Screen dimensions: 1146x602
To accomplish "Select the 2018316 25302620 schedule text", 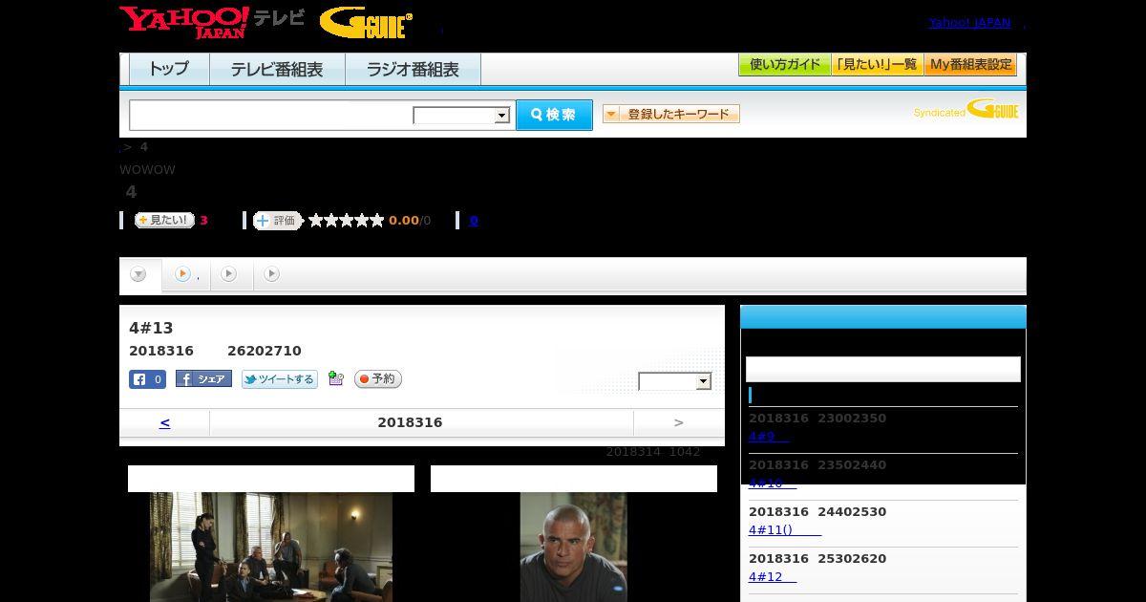I will tap(817, 559).
